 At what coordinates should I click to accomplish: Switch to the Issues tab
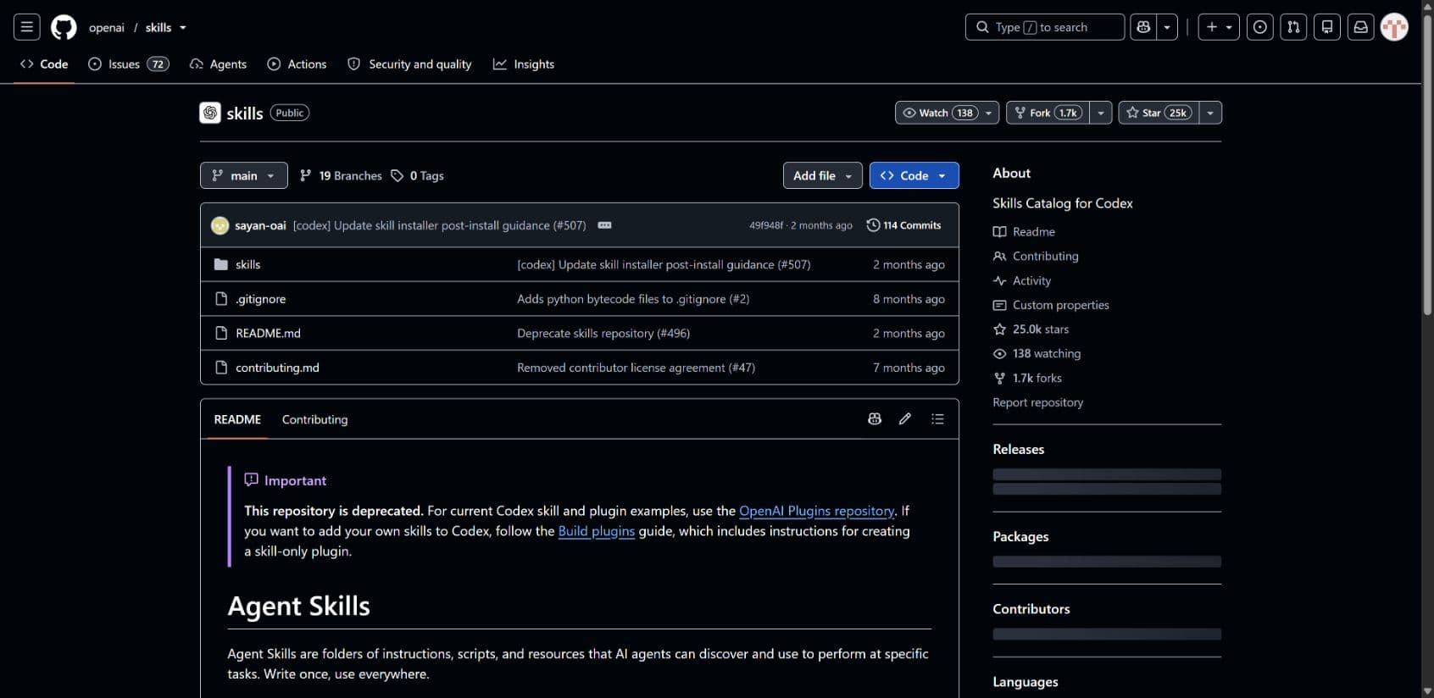tap(129, 64)
